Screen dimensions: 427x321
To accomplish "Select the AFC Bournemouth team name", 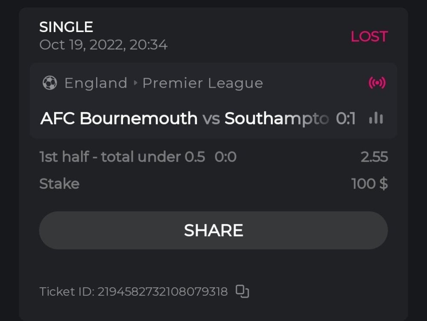I will click(119, 118).
